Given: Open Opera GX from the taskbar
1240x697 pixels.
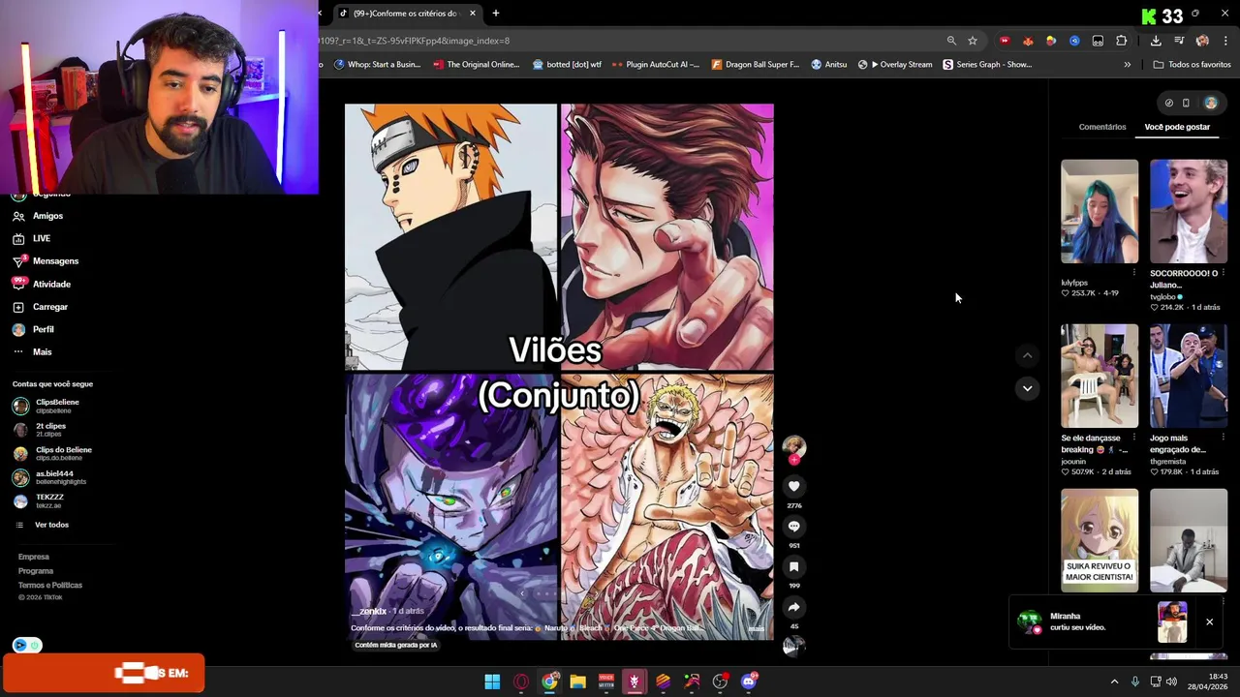Looking at the screenshot, I should 521,682.
